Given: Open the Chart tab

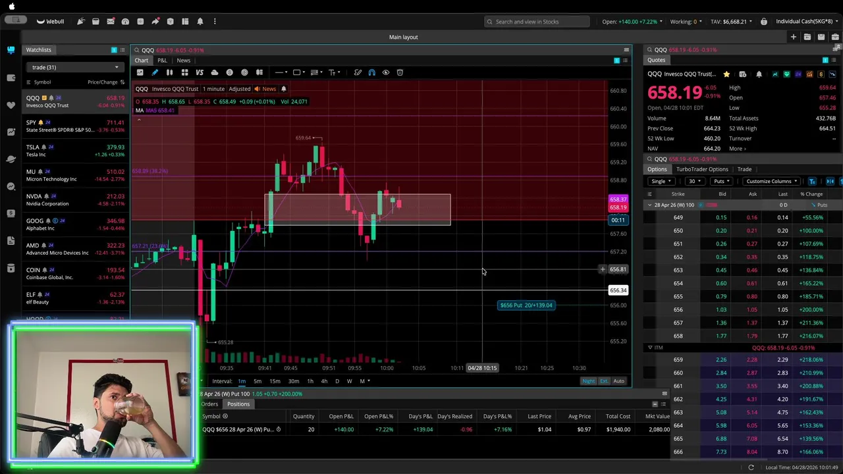Looking at the screenshot, I should pyautogui.click(x=142, y=61).
